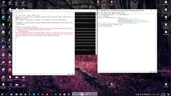Image resolution: width=171 pixels, height=96 pixels.
Task: Open Format menu in the editor window
Action: (x=106, y=13)
